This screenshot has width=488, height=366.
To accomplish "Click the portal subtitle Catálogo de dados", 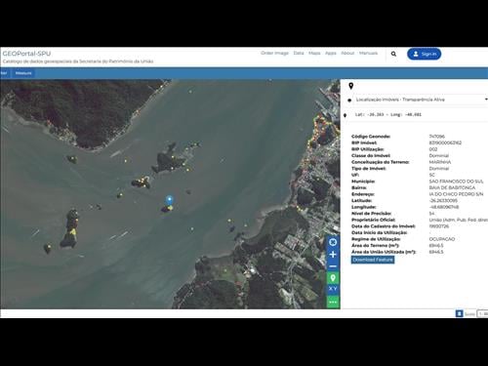I will (x=78, y=61).
